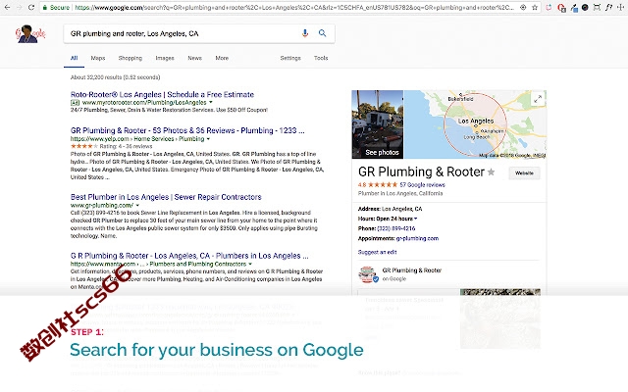Switch to the Images tab

coord(165,58)
